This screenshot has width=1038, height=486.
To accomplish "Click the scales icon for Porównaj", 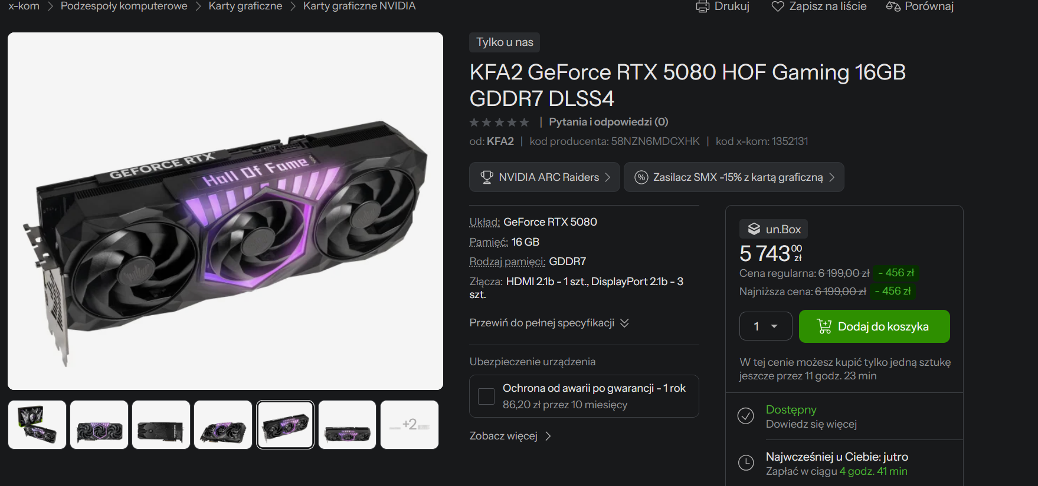I will [x=893, y=6].
